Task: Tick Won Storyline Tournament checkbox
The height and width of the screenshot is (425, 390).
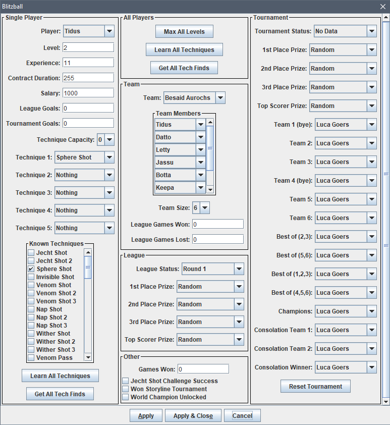Action: 126,389
